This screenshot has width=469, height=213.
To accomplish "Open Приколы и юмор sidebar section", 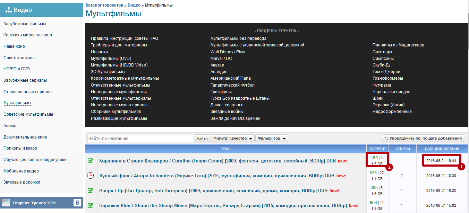I will coord(20,148).
